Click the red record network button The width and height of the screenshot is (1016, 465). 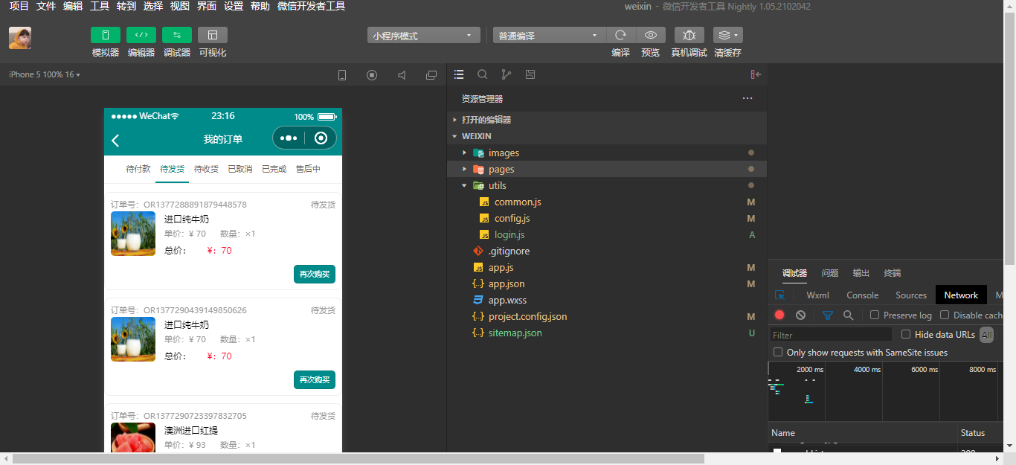[x=779, y=315]
